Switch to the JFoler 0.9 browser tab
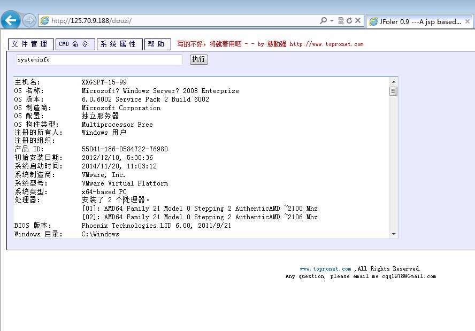This screenshot has height=331, width=475. (419, 21)
